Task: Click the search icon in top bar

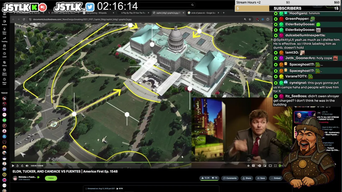Action: [x=192, y=5]
